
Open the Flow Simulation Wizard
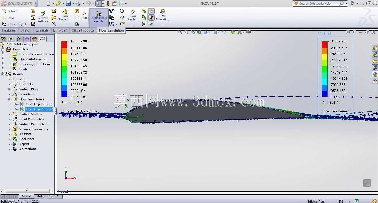10,11
